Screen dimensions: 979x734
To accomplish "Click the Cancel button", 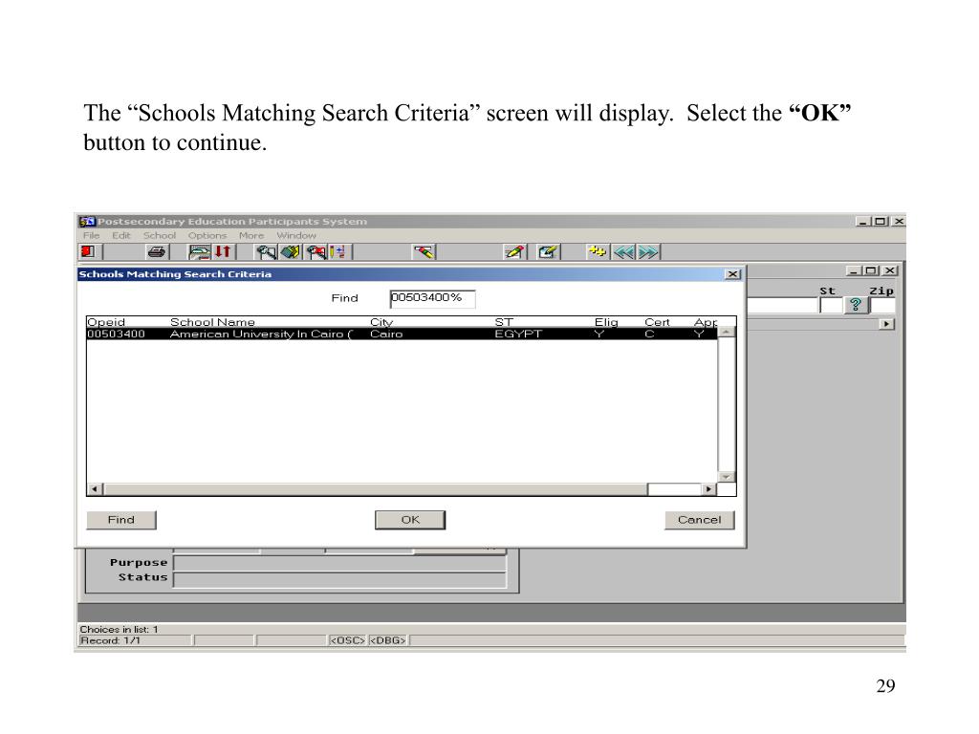I will [699, 520].
